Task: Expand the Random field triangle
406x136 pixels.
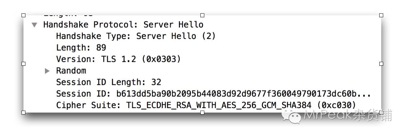Action: click(47, 71)
